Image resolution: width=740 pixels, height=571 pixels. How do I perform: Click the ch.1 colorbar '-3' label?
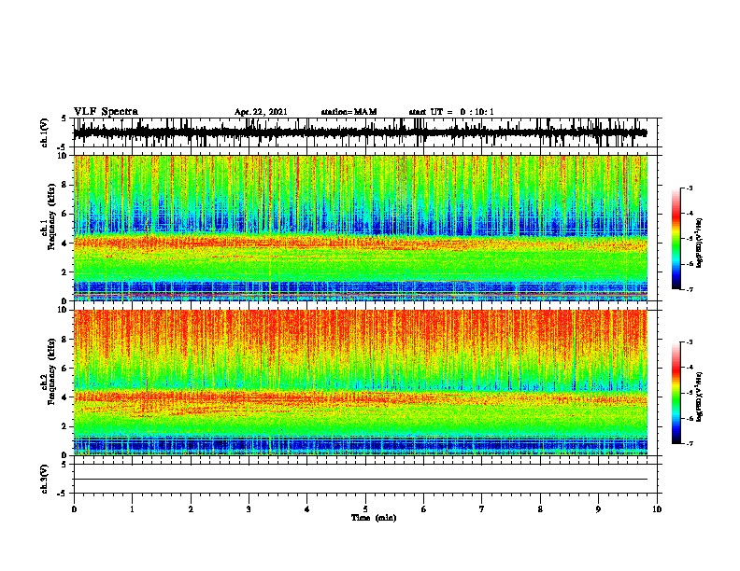pyautogui.click(x=689, y=188)
